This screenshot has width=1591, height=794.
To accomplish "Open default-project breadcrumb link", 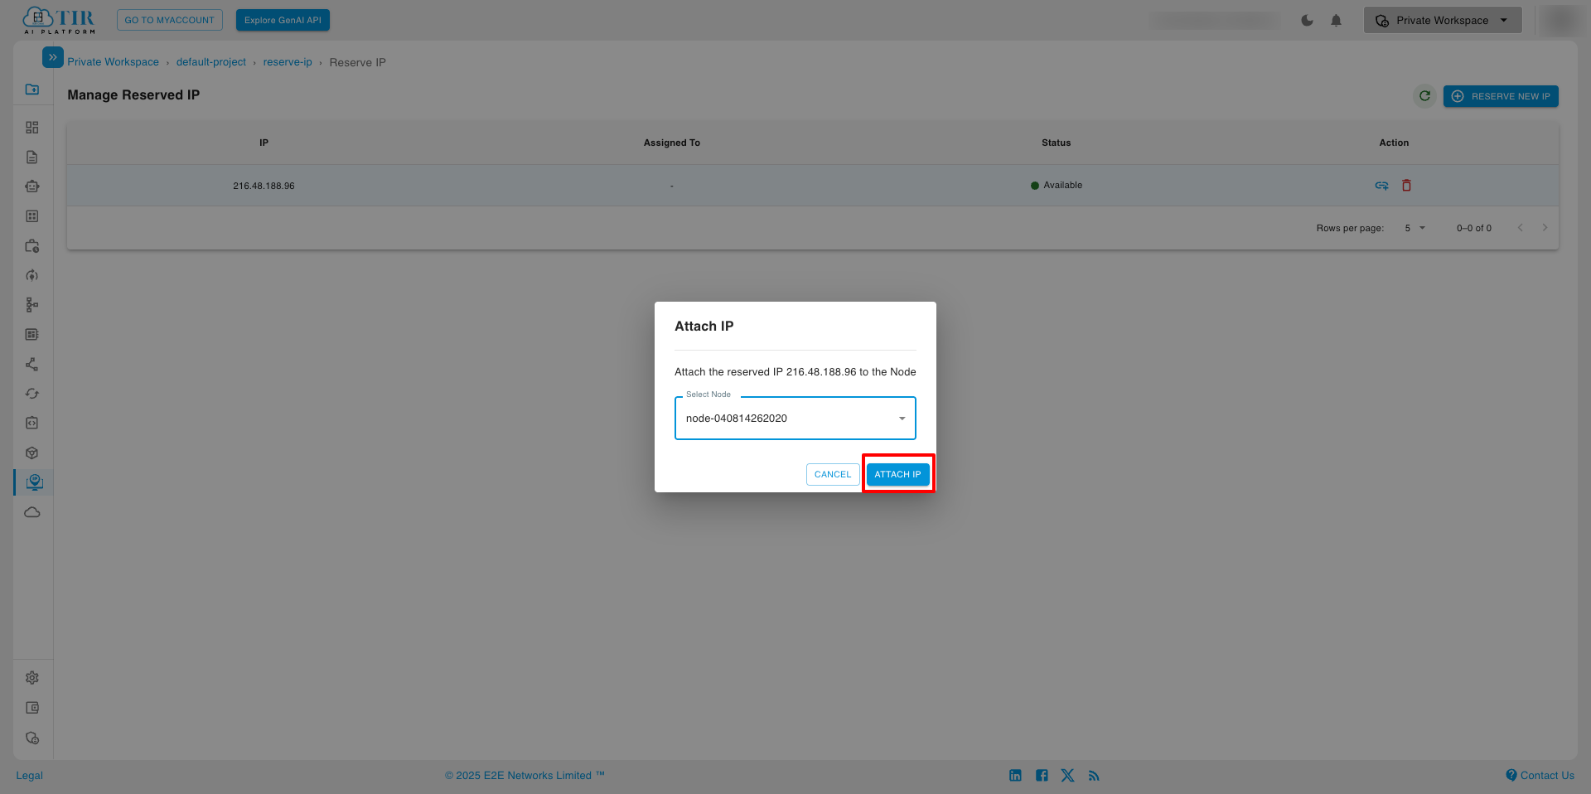I will coord(211,62).
